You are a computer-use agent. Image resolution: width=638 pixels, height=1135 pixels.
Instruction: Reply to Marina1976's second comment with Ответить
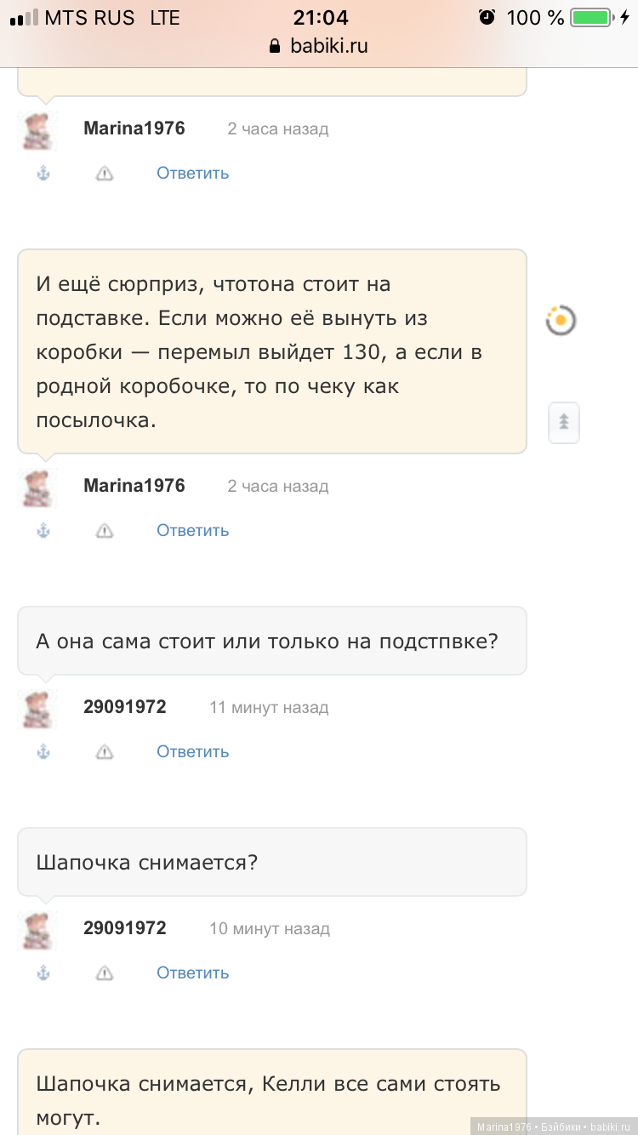pos(192,530)
